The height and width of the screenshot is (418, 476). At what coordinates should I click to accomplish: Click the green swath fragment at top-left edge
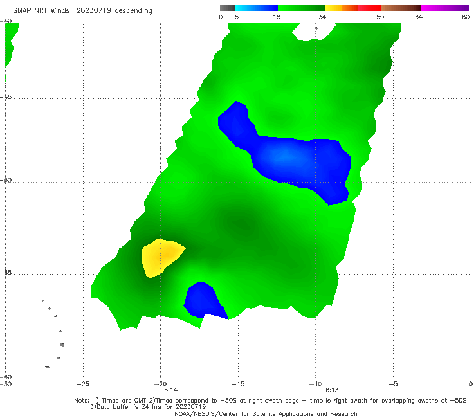pyautogui.click(x=11, y=46)
